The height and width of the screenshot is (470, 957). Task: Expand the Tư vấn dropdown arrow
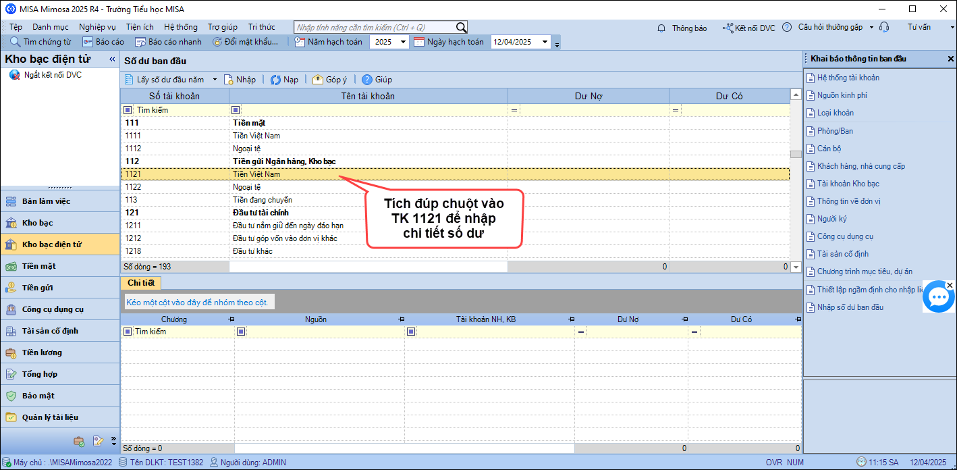pos(952,28)
